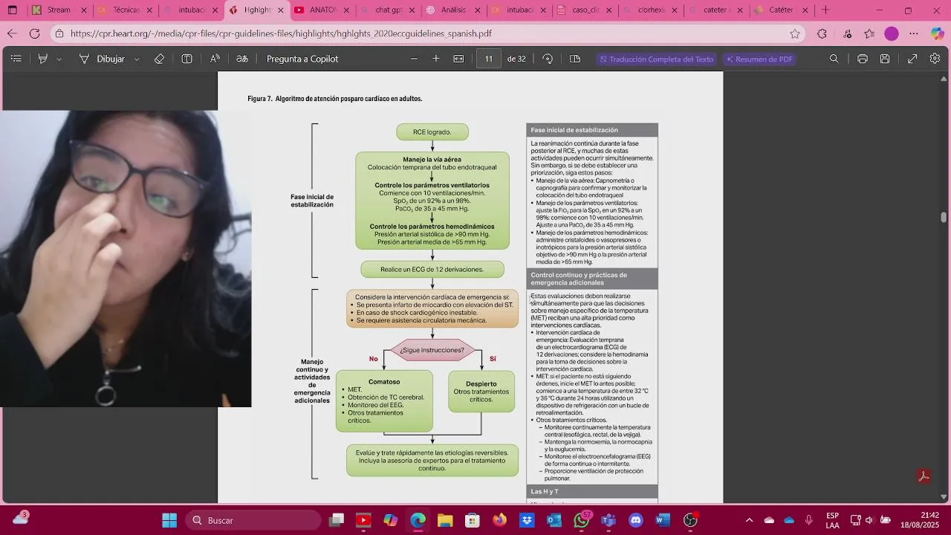
Task: Print the PDF document
Action: tap(863, 59)
